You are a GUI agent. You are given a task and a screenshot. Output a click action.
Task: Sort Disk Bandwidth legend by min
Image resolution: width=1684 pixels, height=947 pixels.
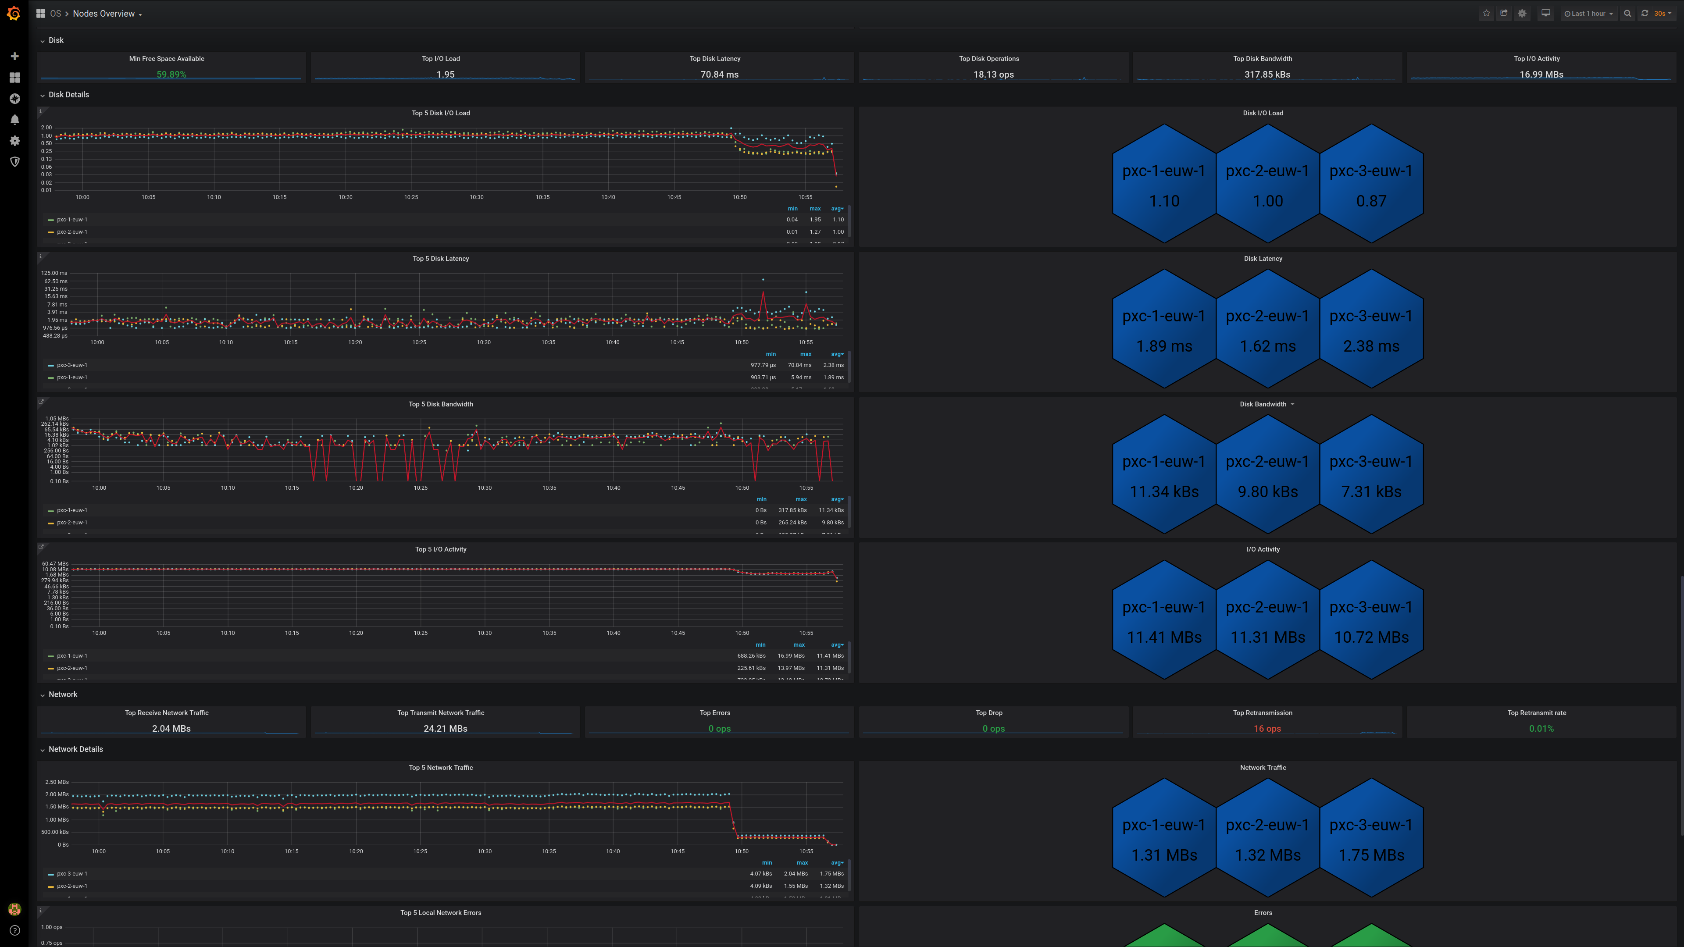(x=761, y=499)
